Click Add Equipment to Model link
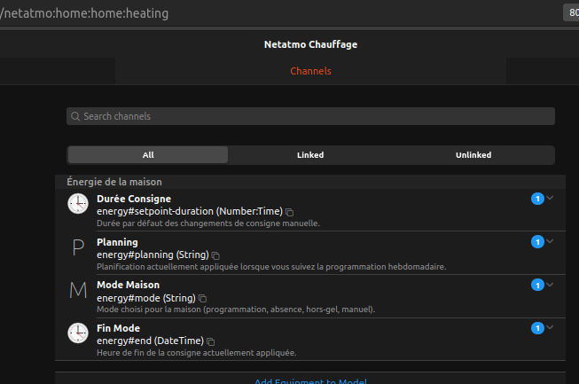The height and width of the screenshot is (384, 579). click(x=310, y=380)
